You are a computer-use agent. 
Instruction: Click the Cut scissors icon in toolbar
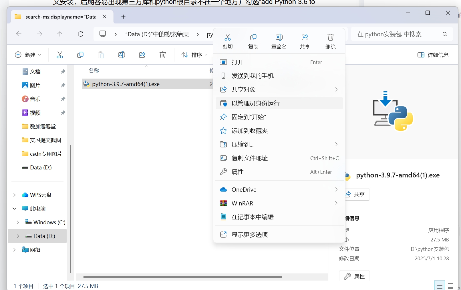click(x=59, y=55)
